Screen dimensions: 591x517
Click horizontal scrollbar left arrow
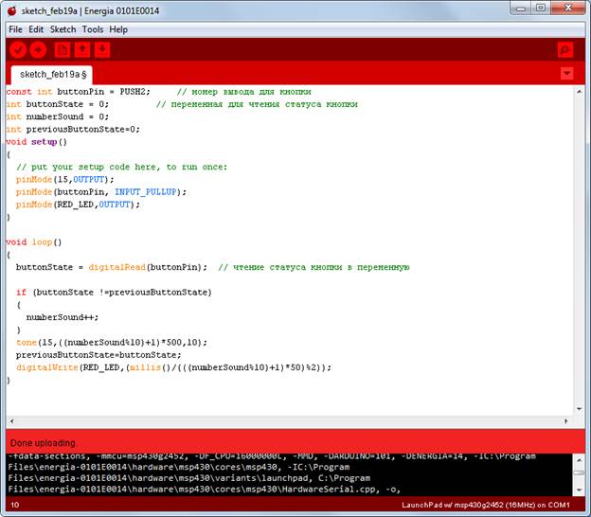click(12, 421)
